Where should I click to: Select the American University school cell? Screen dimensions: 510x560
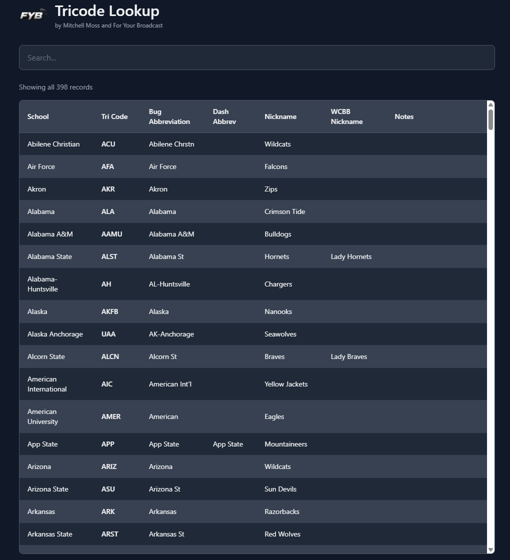coord(42,416)
